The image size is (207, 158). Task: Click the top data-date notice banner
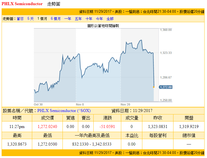[103, 12]
